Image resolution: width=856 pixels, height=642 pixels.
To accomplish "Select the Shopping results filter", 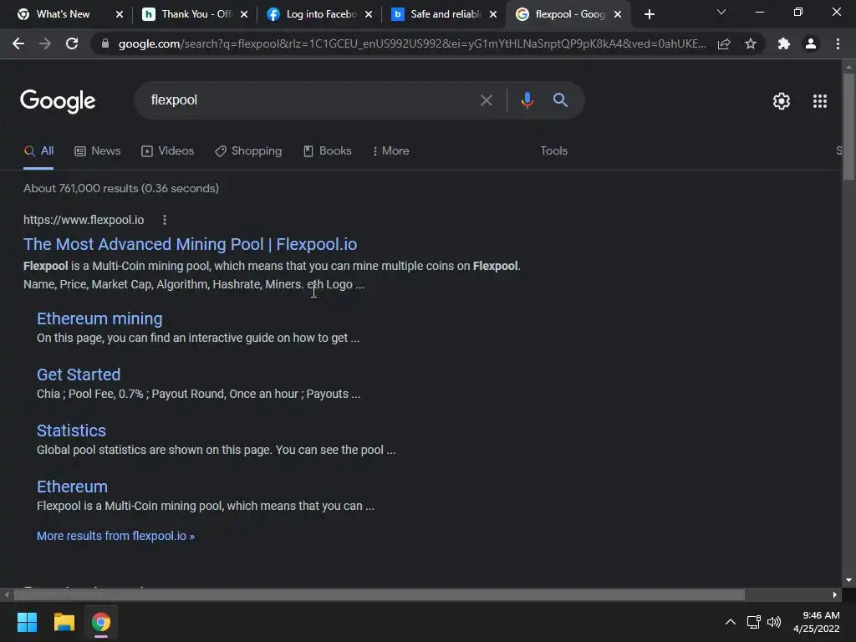I will (x=248, y=151).
